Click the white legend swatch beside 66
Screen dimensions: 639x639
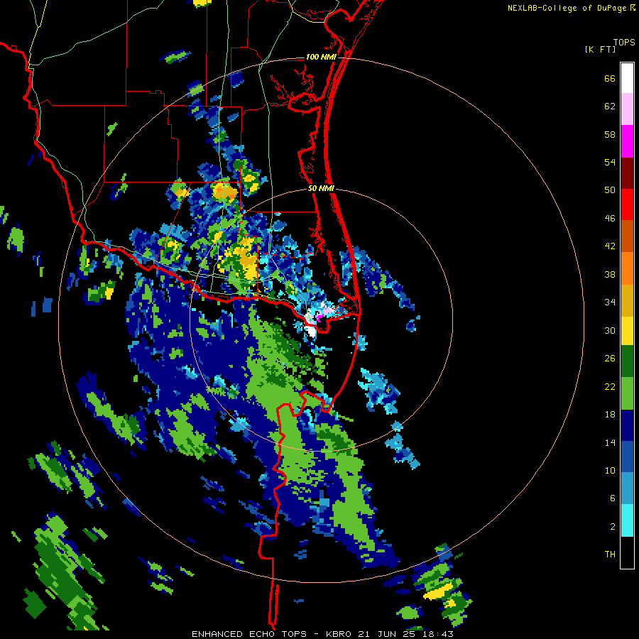click(627, 78)
